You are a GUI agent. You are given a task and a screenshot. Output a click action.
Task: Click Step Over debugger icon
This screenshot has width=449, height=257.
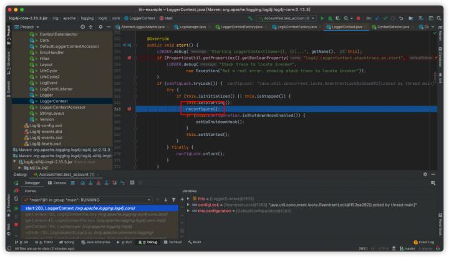click(x=83, y=183)
